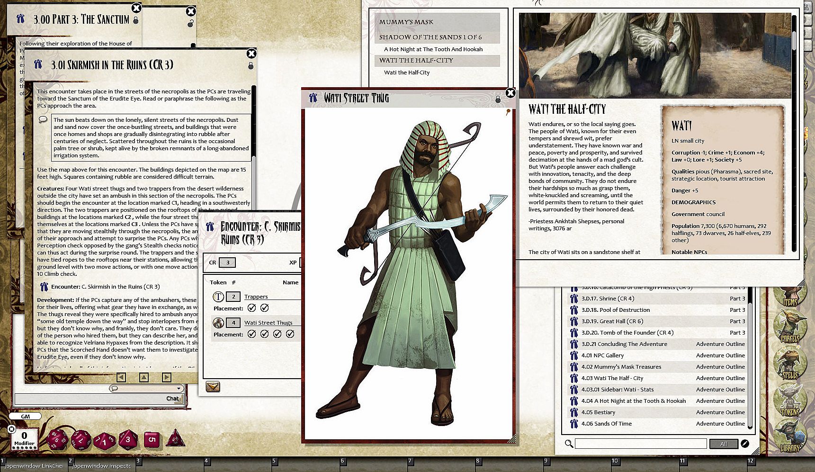Click the modifier stack reset gear icon
This screenshot has width=815, height=472.
(x=12, y=429)
